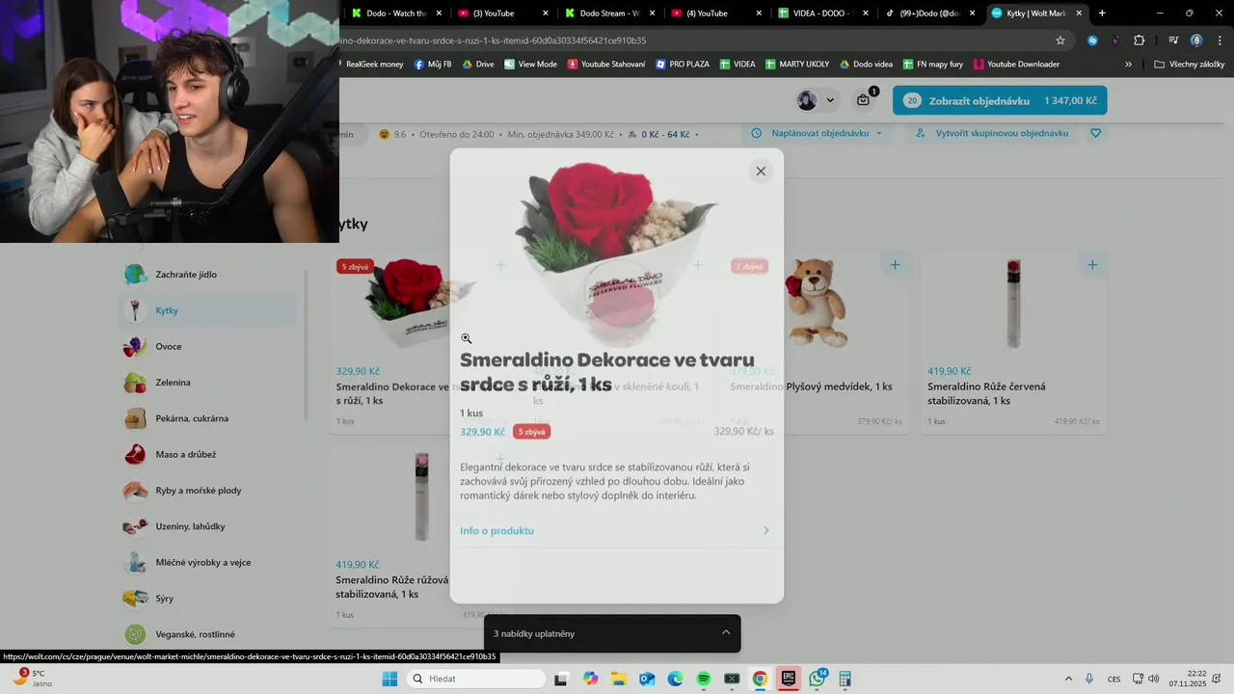Open Chrome three-dot menu
Screen dimensions: 1234x694
[1220, 40]
